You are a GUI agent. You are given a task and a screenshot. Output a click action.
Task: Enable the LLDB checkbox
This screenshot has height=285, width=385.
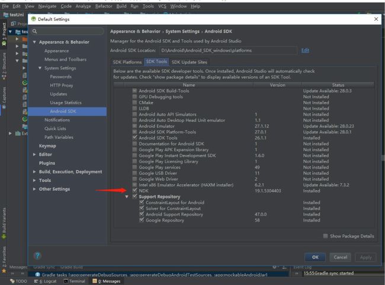pos(134,108)
